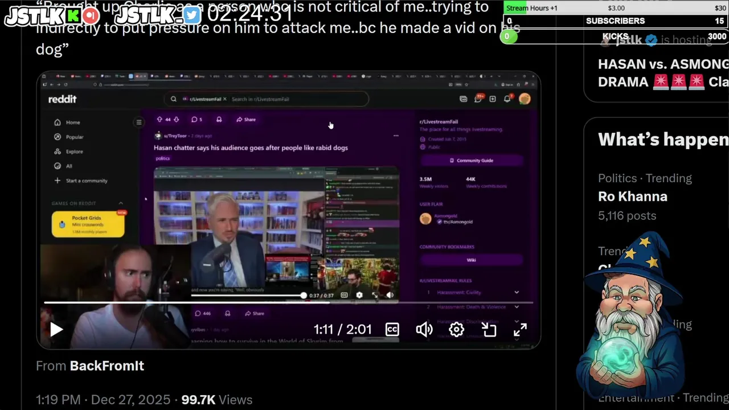Open settings gear on the inner Reddit clip
729x410 pixels.
click(359, 295)
